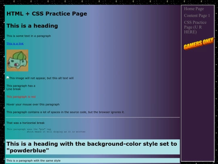The width and height of the screenshot is (218, 164).
Task: Click the Bulbasaur image
Action: [17, 60]
